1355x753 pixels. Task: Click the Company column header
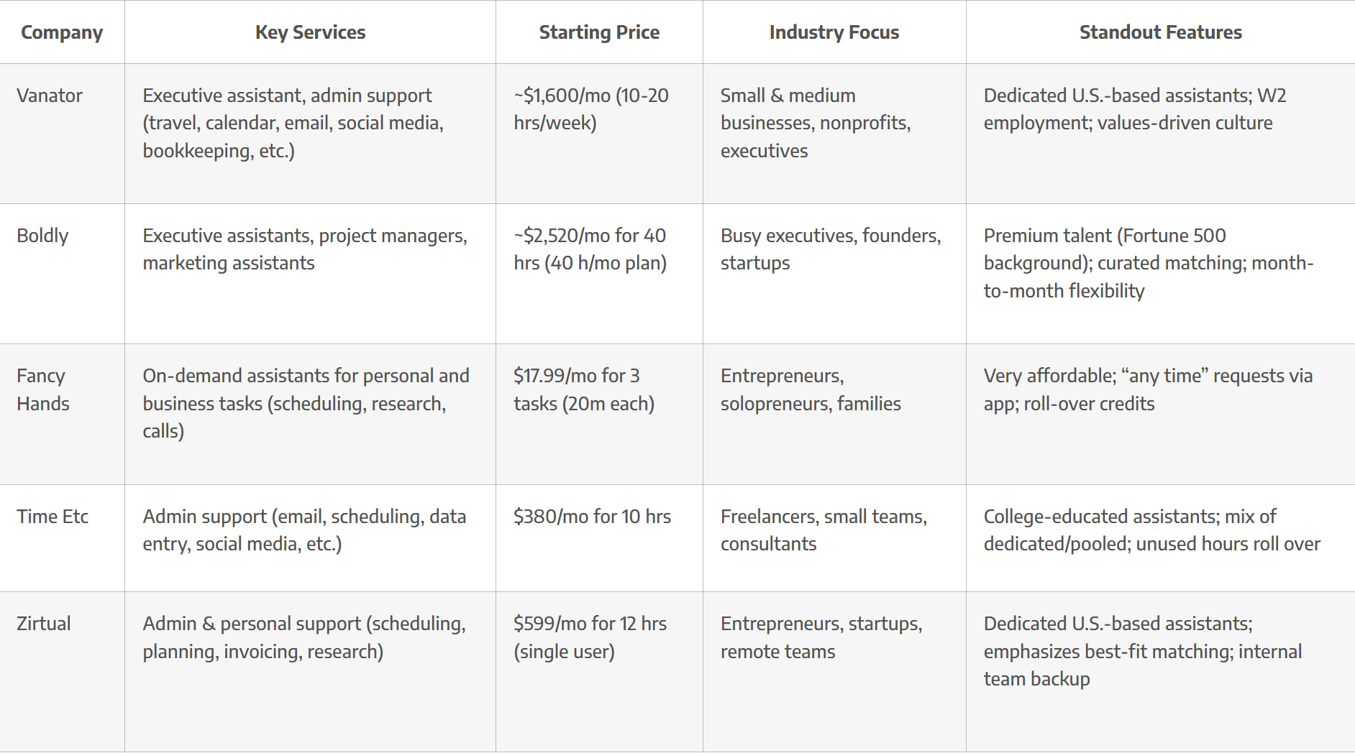(62, 32)
